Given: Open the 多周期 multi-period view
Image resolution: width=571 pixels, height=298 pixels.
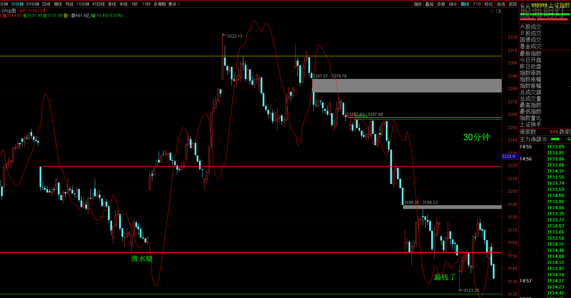Looking at the screenshot, I should pyautogui.click(x=160, y=4).
